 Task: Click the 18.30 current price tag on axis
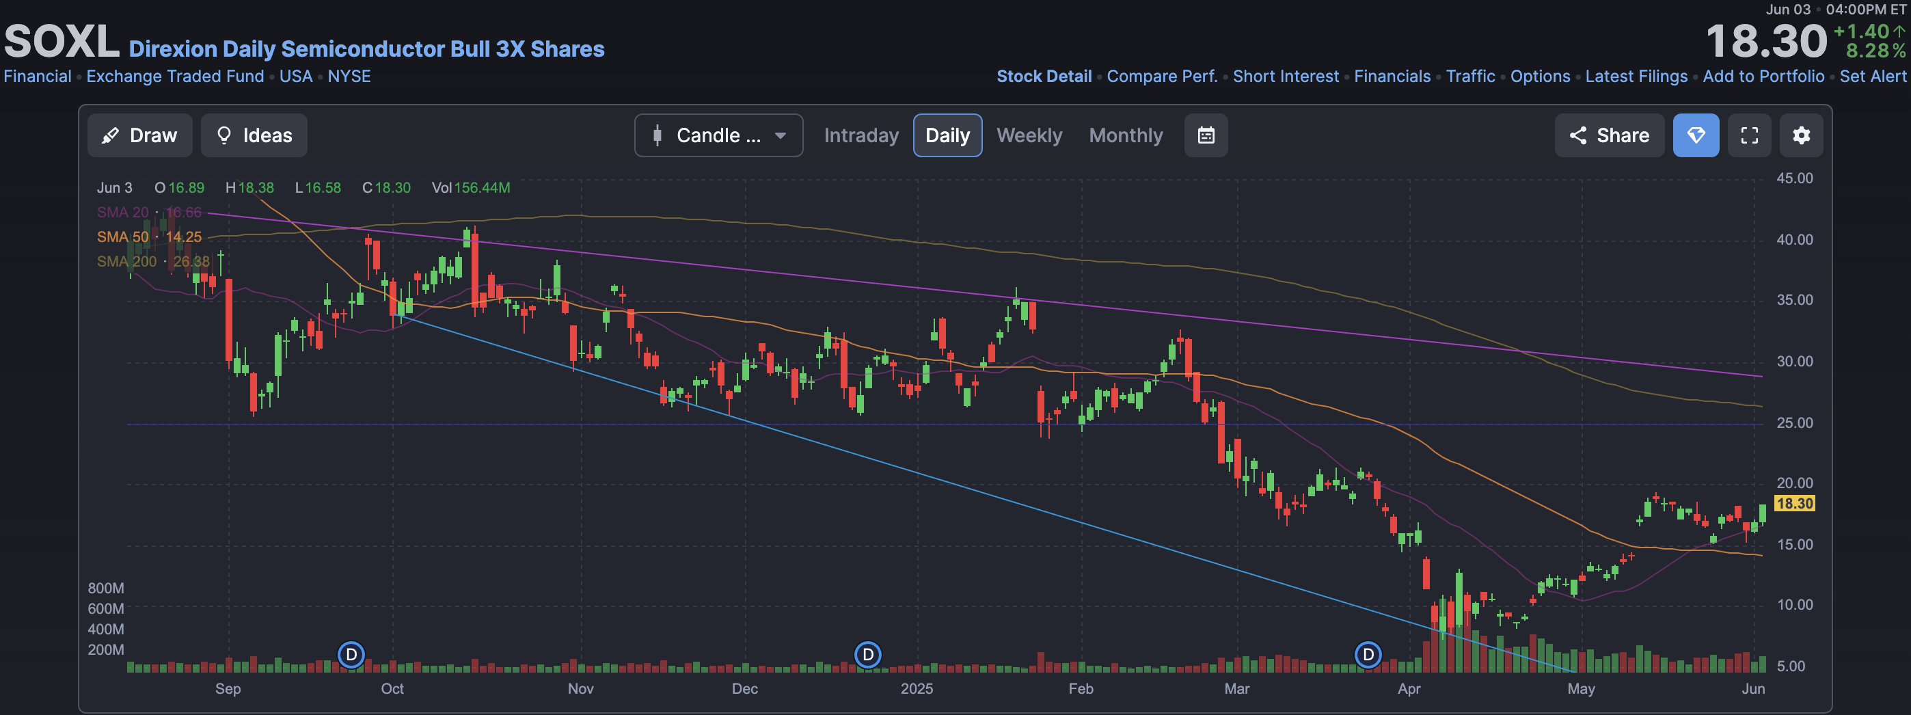pos(1794,504)
